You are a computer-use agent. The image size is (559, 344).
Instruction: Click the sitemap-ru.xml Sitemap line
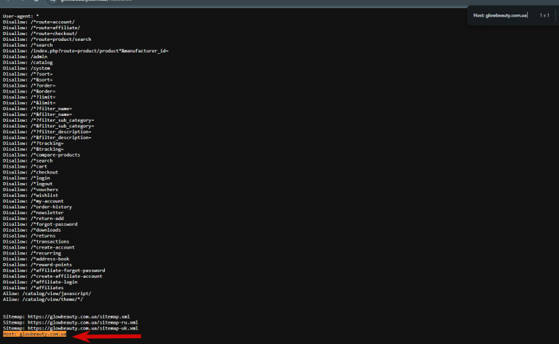70,322
